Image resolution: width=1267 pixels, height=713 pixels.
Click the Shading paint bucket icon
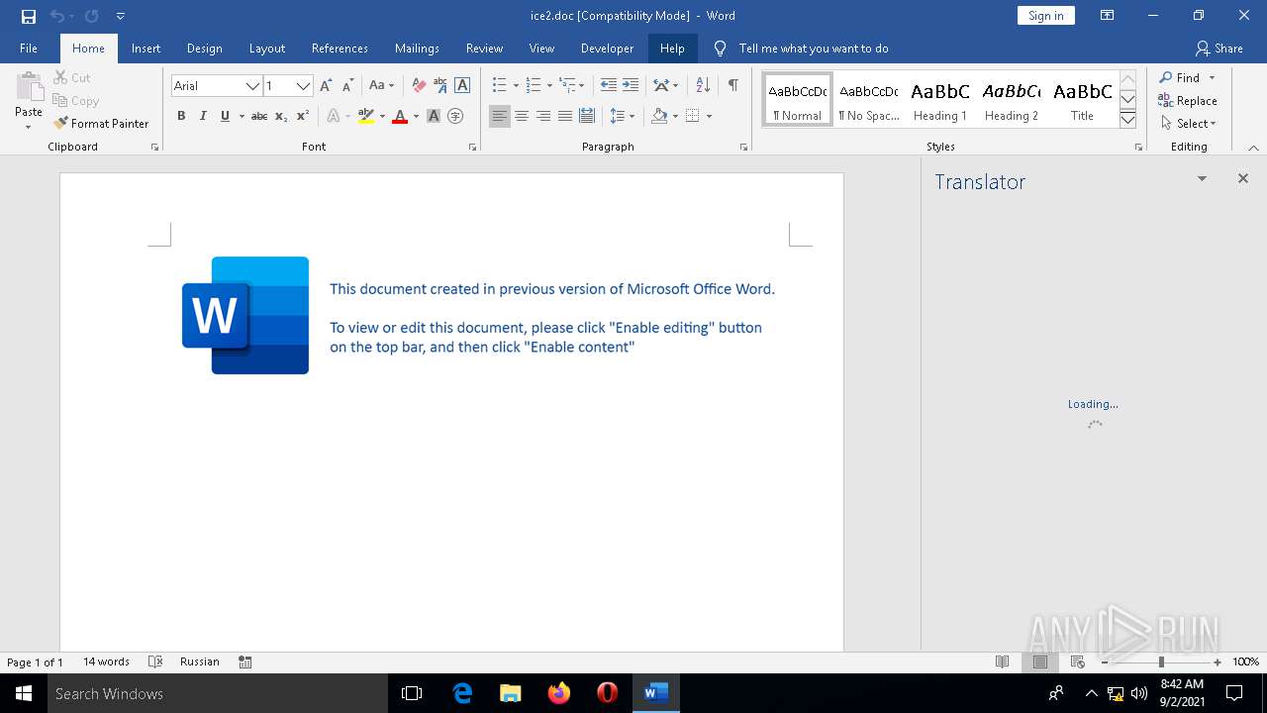tap(659, 116)
